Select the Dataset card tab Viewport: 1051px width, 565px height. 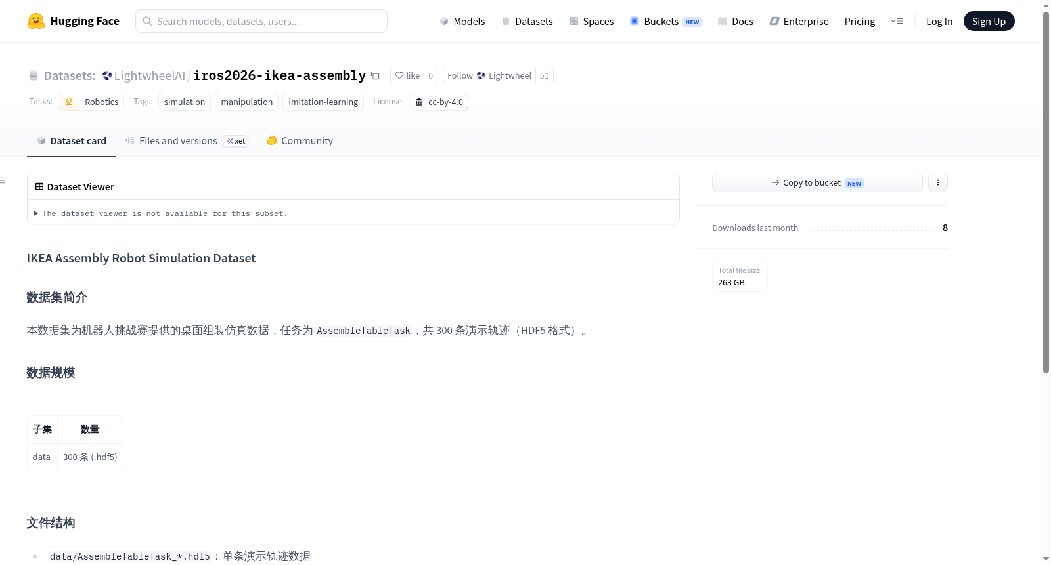tap(72, 141)
